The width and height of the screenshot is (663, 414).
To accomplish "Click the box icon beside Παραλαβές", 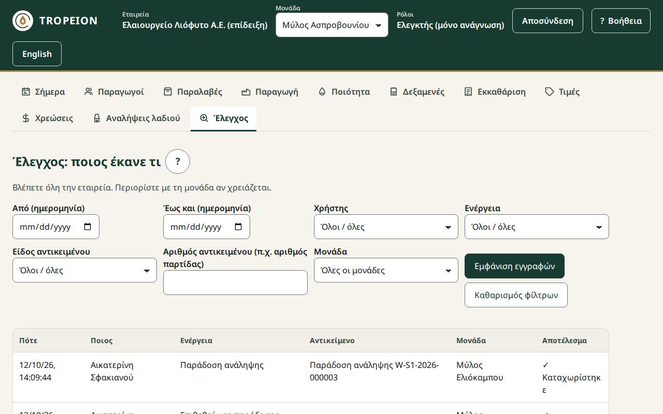I will tap(168, 92).
